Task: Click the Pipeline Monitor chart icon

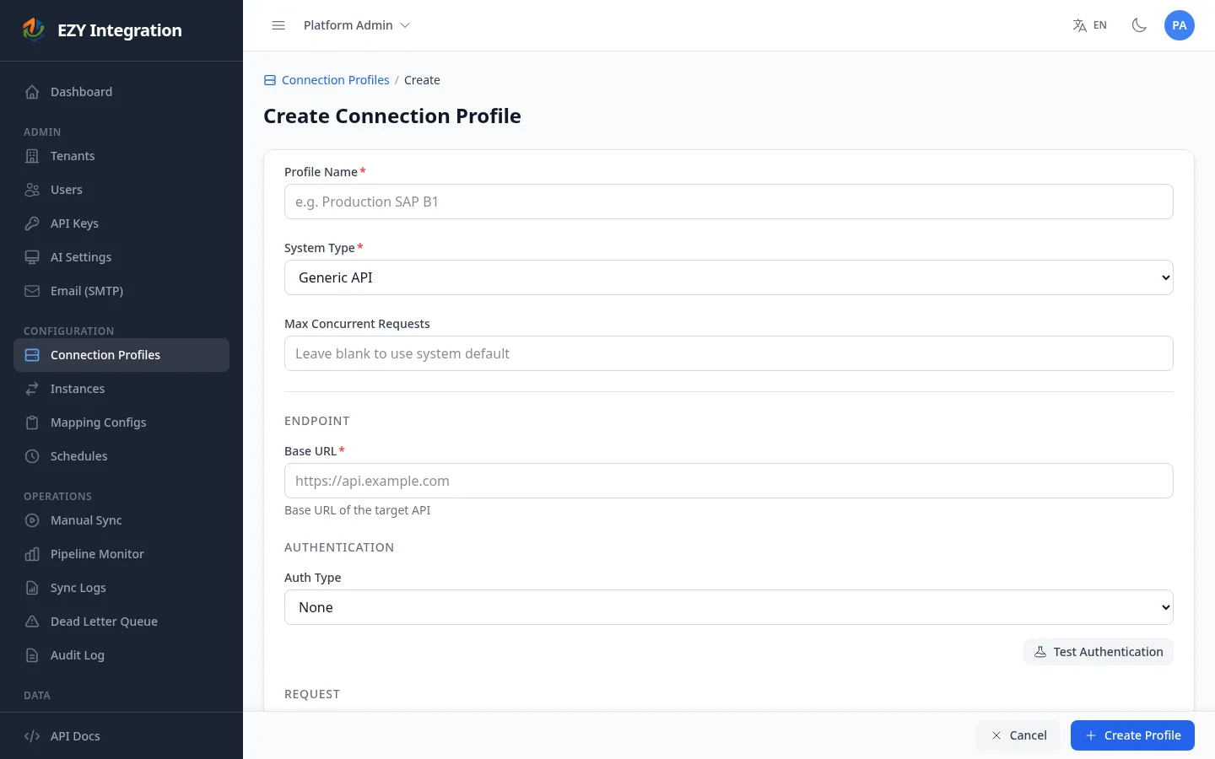Action: click(32, 554)
